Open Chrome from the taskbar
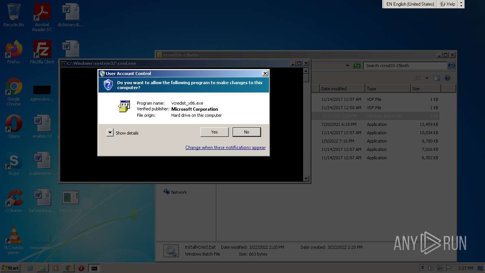 [x=68, y=268]
